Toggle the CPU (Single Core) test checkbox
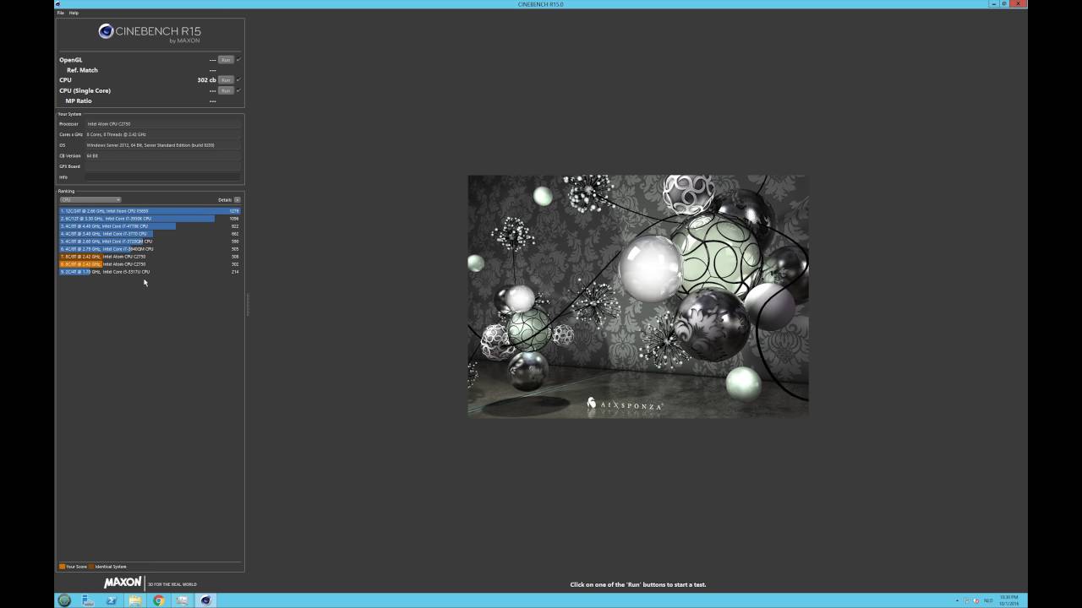1082x608 pixels. 238,90
